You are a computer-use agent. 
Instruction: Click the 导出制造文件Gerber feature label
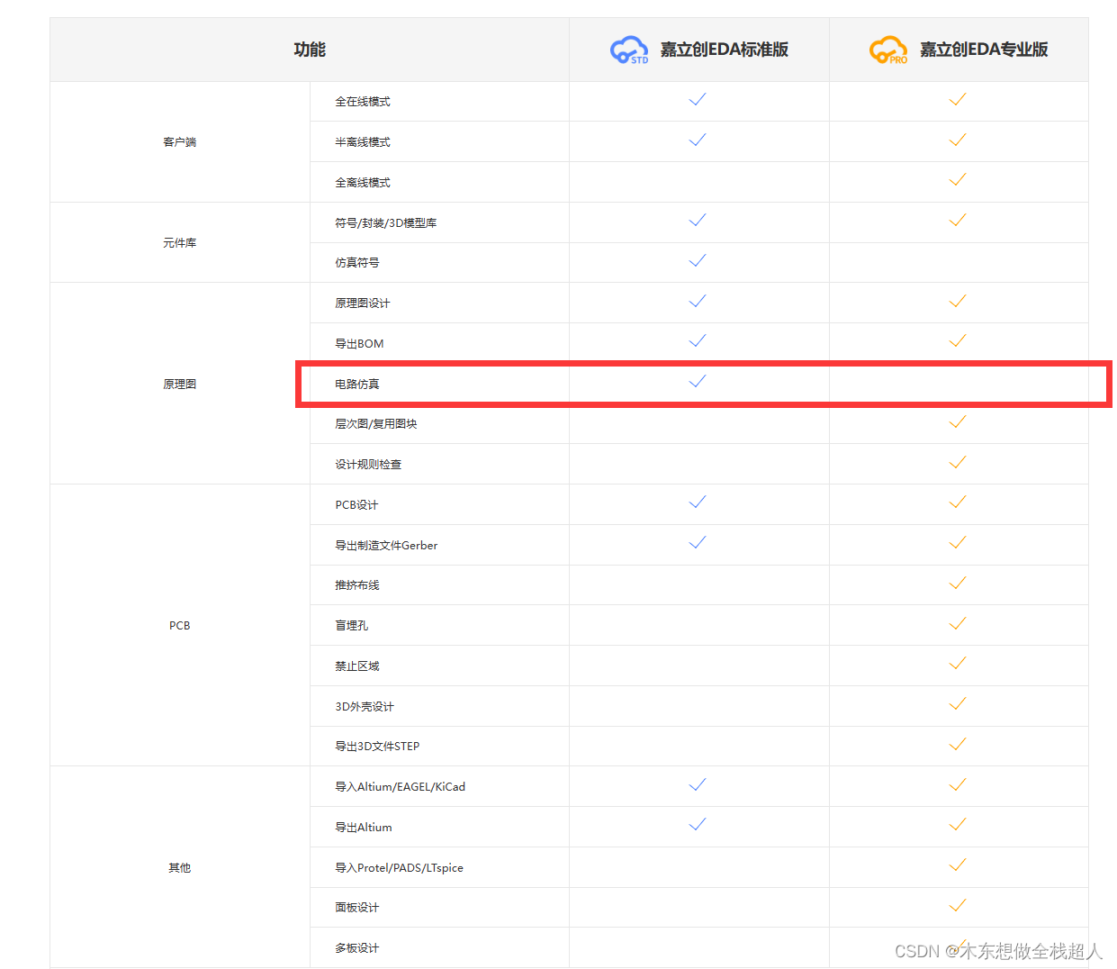(x=387, y=546)
